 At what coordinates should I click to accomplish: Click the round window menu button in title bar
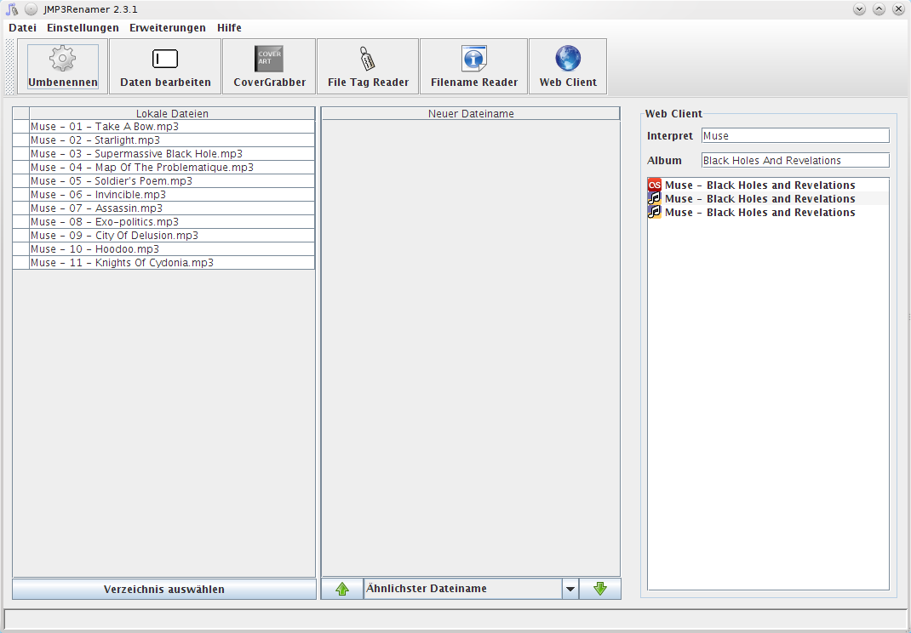point(32,9)
